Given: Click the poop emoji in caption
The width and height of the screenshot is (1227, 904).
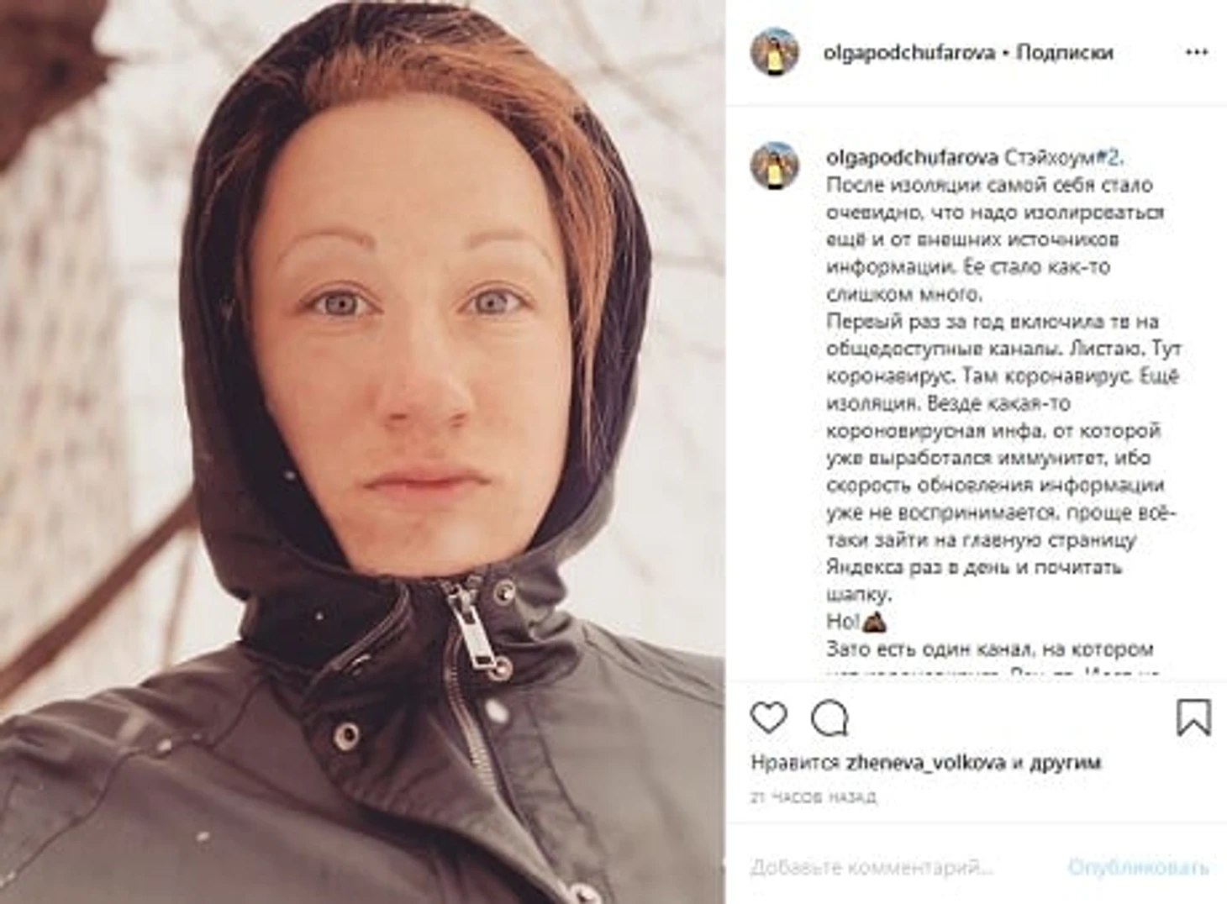Looking at the screenshot, I should [x=875, y=622].
